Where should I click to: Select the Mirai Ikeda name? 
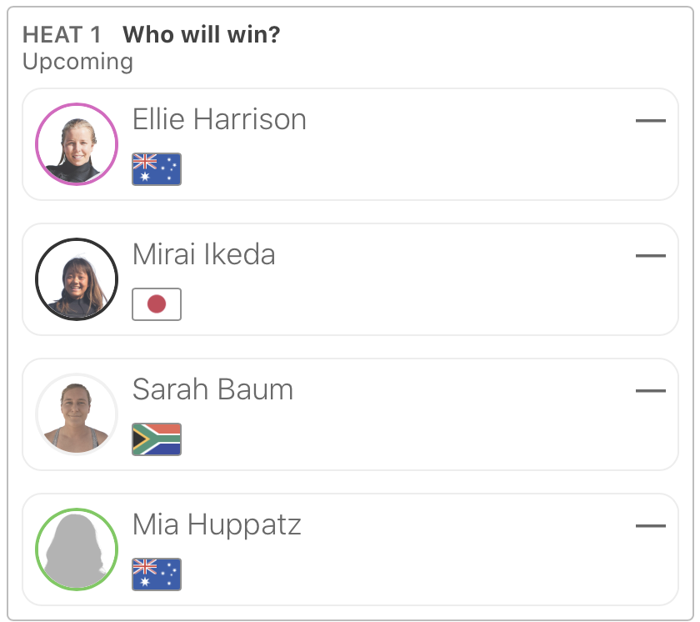click(204, 255)
